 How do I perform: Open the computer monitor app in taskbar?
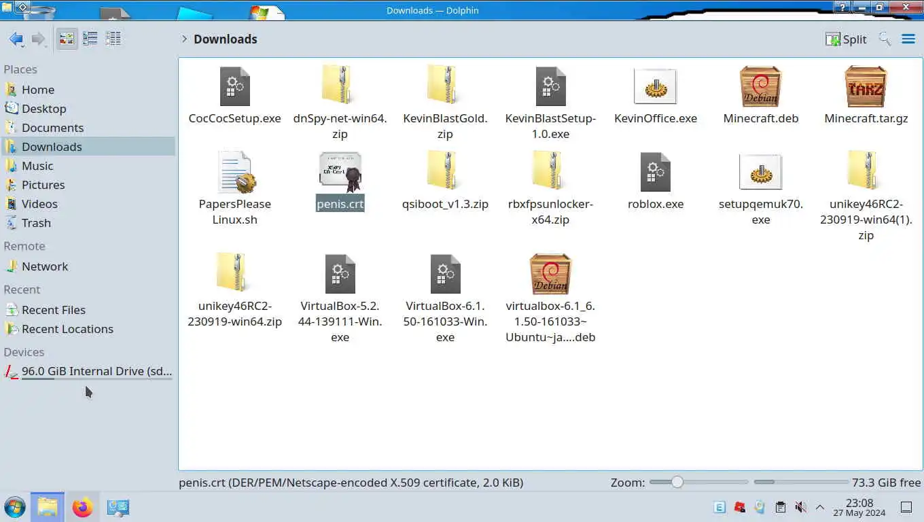[x=118, y=507]
